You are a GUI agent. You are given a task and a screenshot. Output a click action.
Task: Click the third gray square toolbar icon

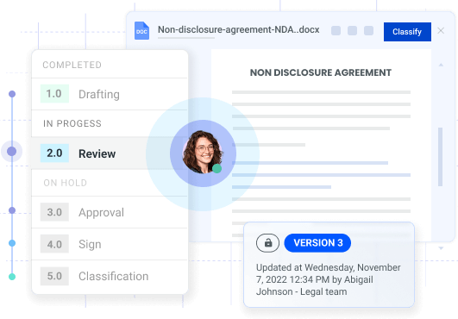[368, 31]
